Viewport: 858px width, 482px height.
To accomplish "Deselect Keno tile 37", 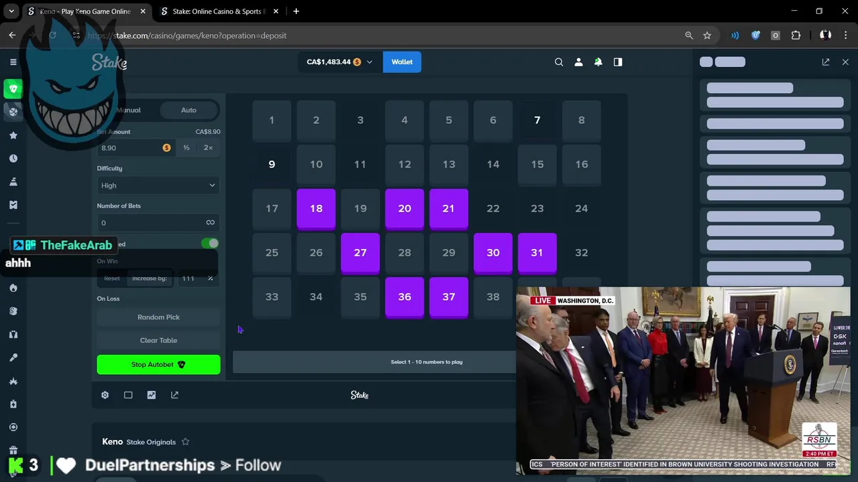I will pyautogui.click(x=448, y=297).
